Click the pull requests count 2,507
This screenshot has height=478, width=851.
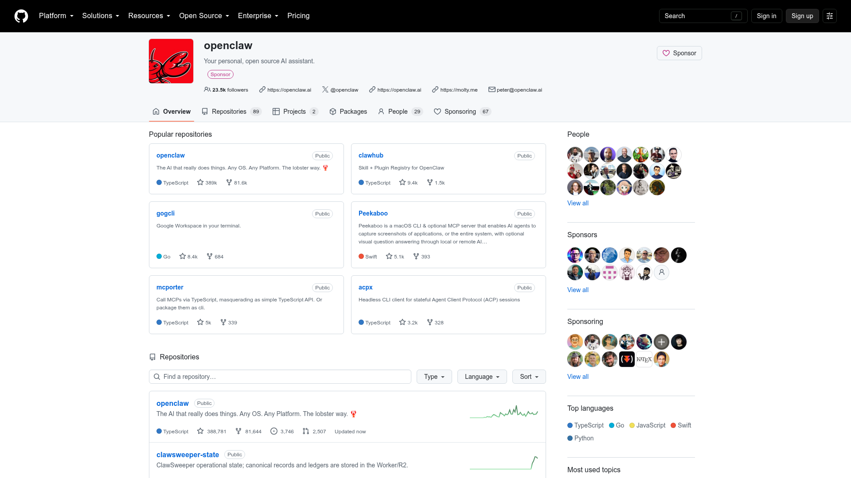pos(314,431)
